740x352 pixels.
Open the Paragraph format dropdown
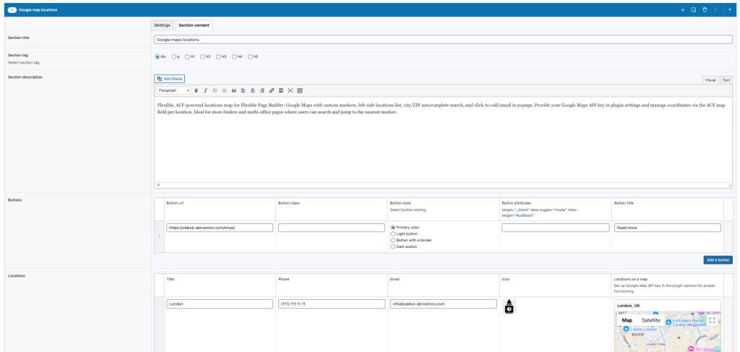pos(173,90)
